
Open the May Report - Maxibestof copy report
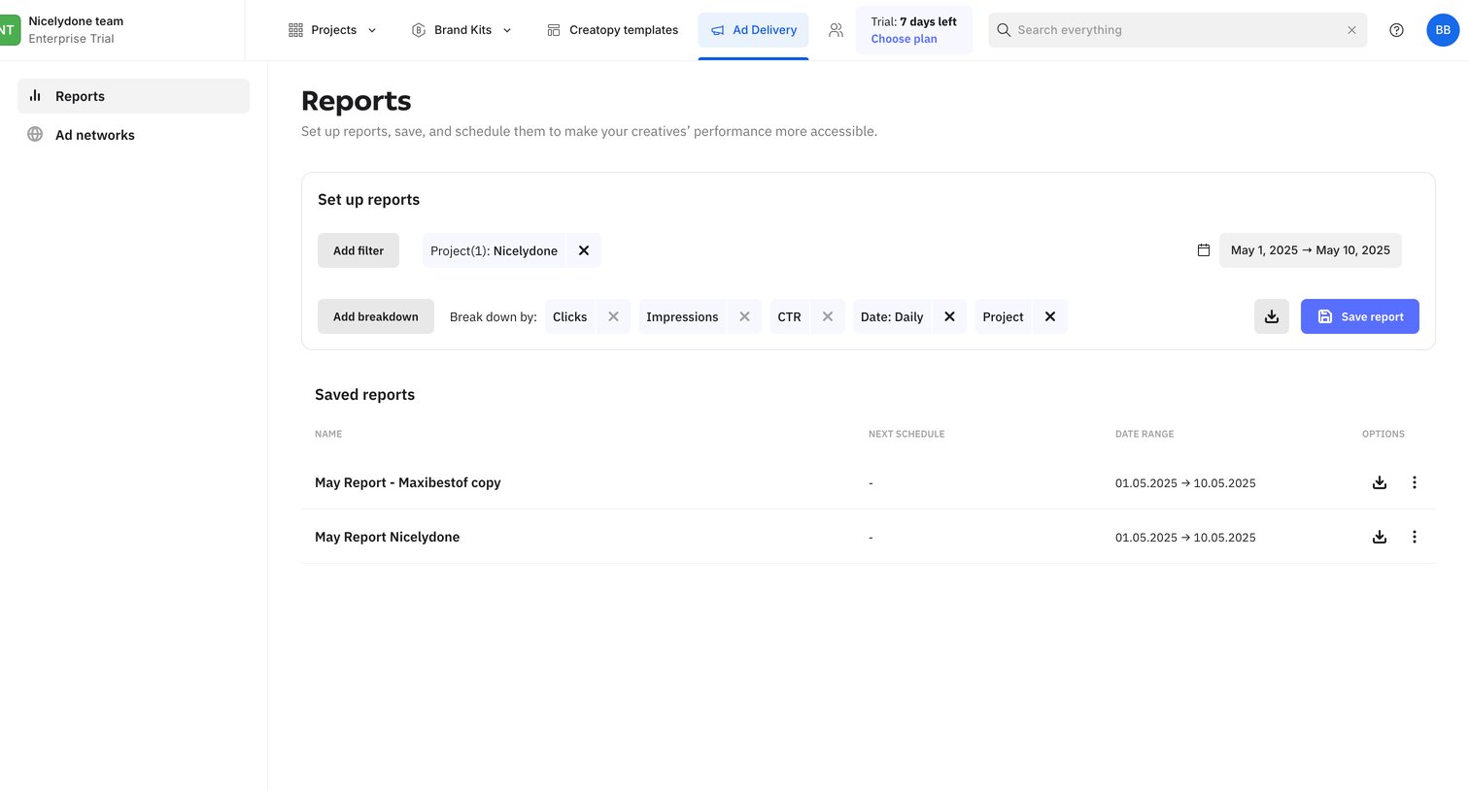tap(408, 482)
